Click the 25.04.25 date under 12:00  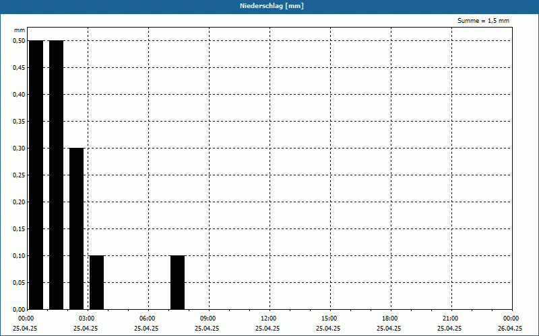click(x=267, y=329)
